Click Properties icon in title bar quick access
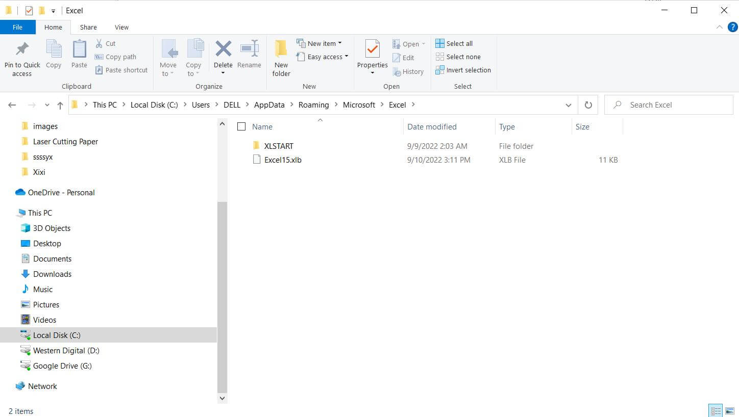This screenshot has height=417, width=739. (29, 10)
